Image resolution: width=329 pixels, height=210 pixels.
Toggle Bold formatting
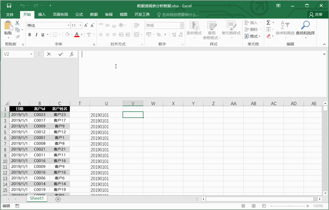click(x=30, y=35)
